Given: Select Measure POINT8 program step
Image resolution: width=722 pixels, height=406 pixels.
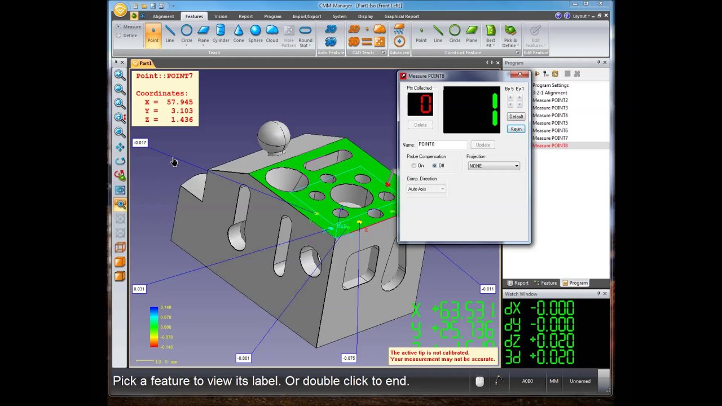Looking at the screenshot, I should pyautogui.click(x=550, y=145).
